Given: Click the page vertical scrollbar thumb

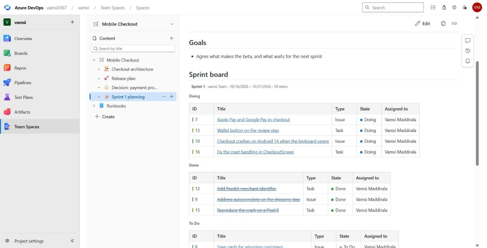Looking at the screenshot, I should pyautogui.click(x=477, y=113).
